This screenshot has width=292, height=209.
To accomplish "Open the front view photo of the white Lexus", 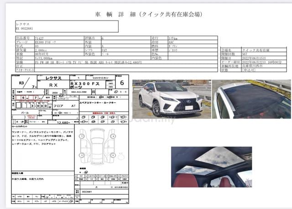I will [x=172, y=99].
